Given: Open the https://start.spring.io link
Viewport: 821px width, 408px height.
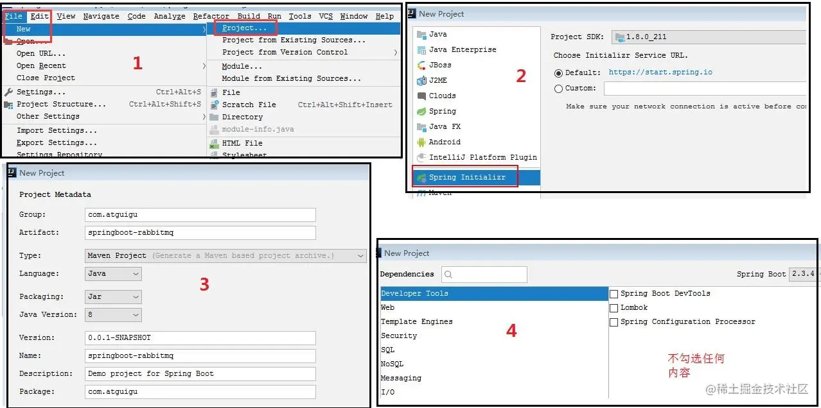Looking at the screenshot, I should [660, 72].
